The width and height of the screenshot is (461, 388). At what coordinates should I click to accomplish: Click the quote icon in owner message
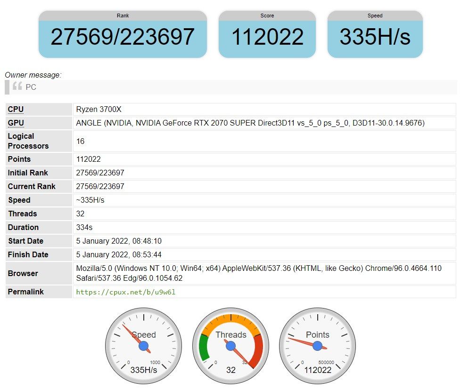click(x=17, y=86)
